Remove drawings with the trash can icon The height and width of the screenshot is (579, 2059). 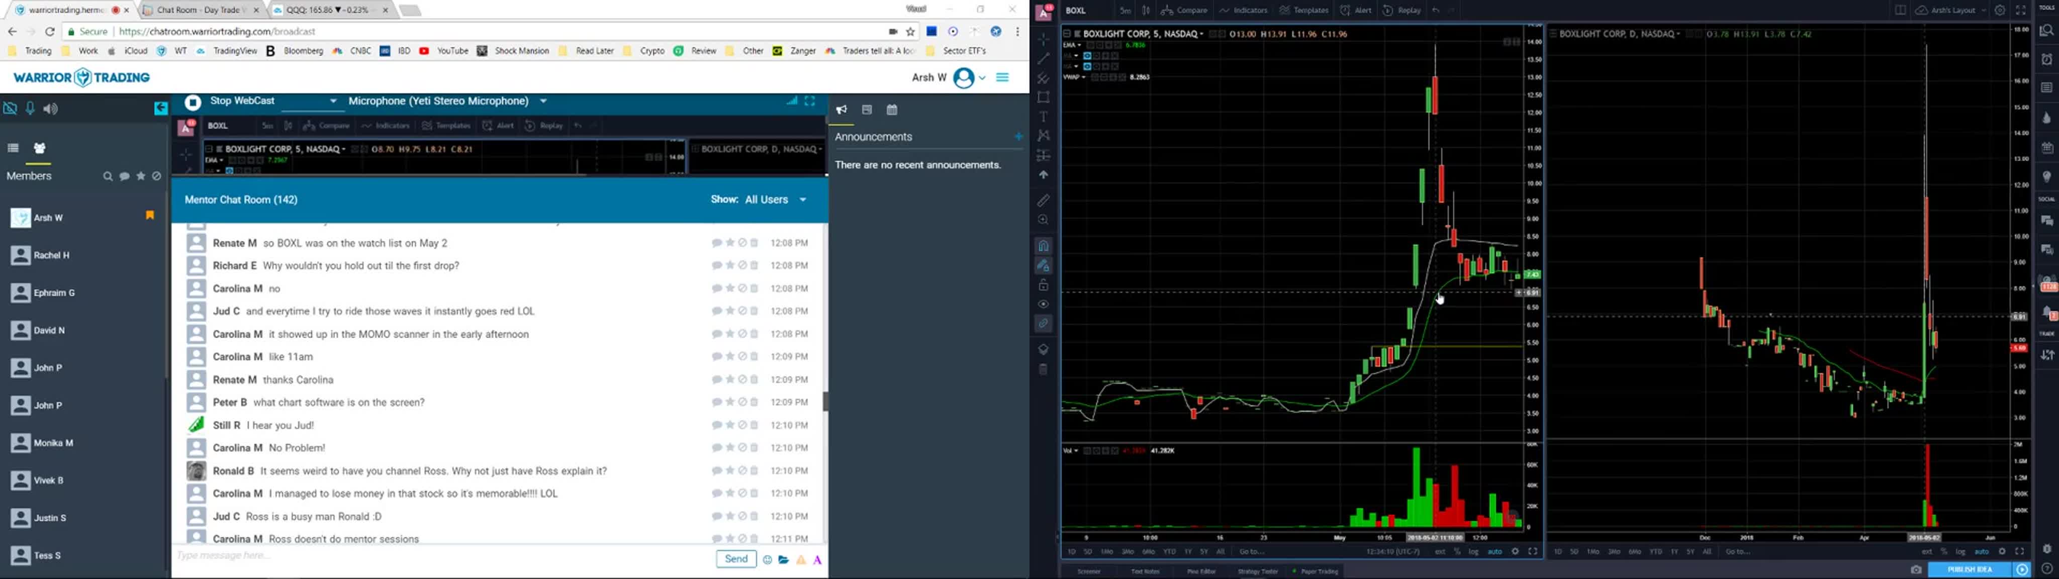(1044, 369)
